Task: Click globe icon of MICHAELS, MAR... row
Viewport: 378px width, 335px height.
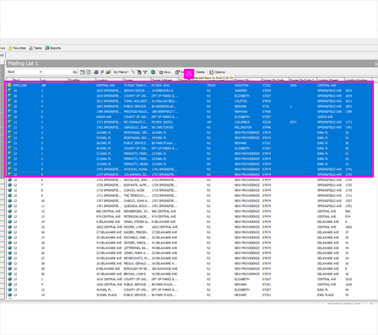Action: click(9, 237)
